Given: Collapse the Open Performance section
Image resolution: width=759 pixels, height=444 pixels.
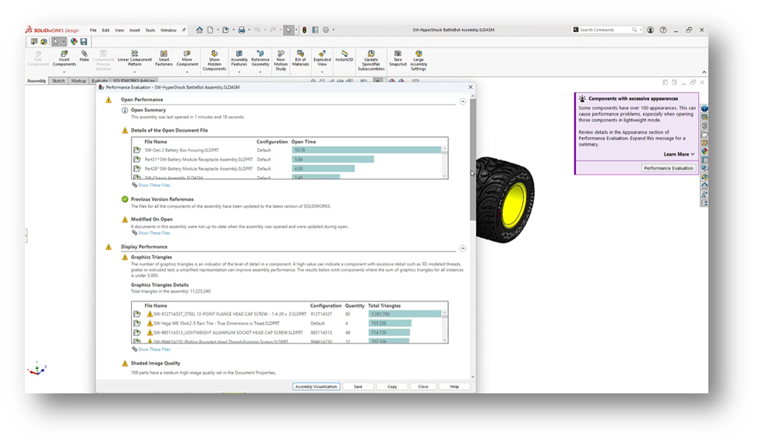Looking at the screenshot, I should [x=463, y=101].
